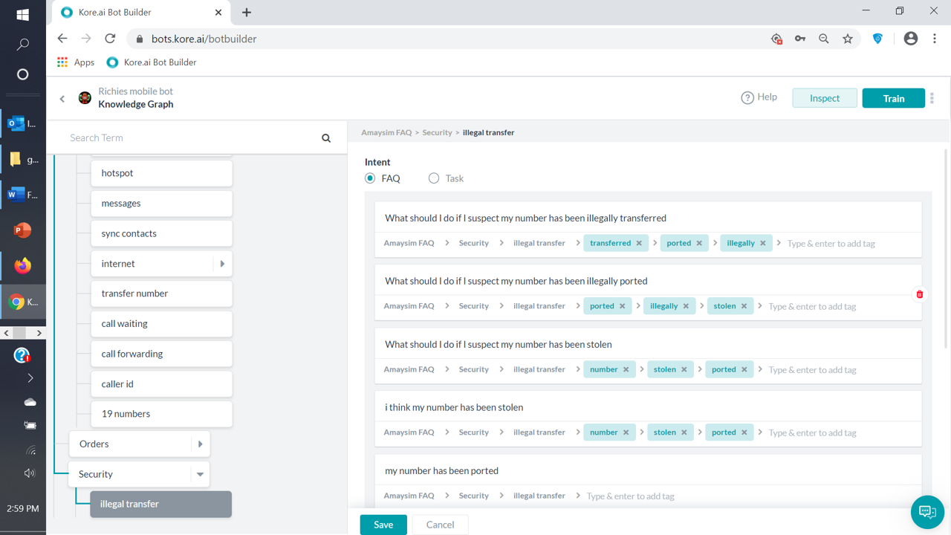Screen dimensions: 951x535
Task: Open Chrome's three-dot menu
Action: (x=935, y=39)
